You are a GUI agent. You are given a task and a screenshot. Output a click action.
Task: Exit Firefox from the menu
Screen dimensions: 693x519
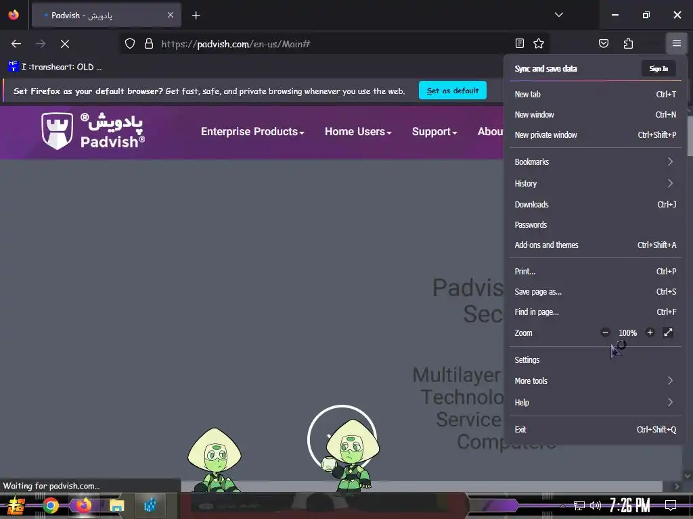click(595, 429)
